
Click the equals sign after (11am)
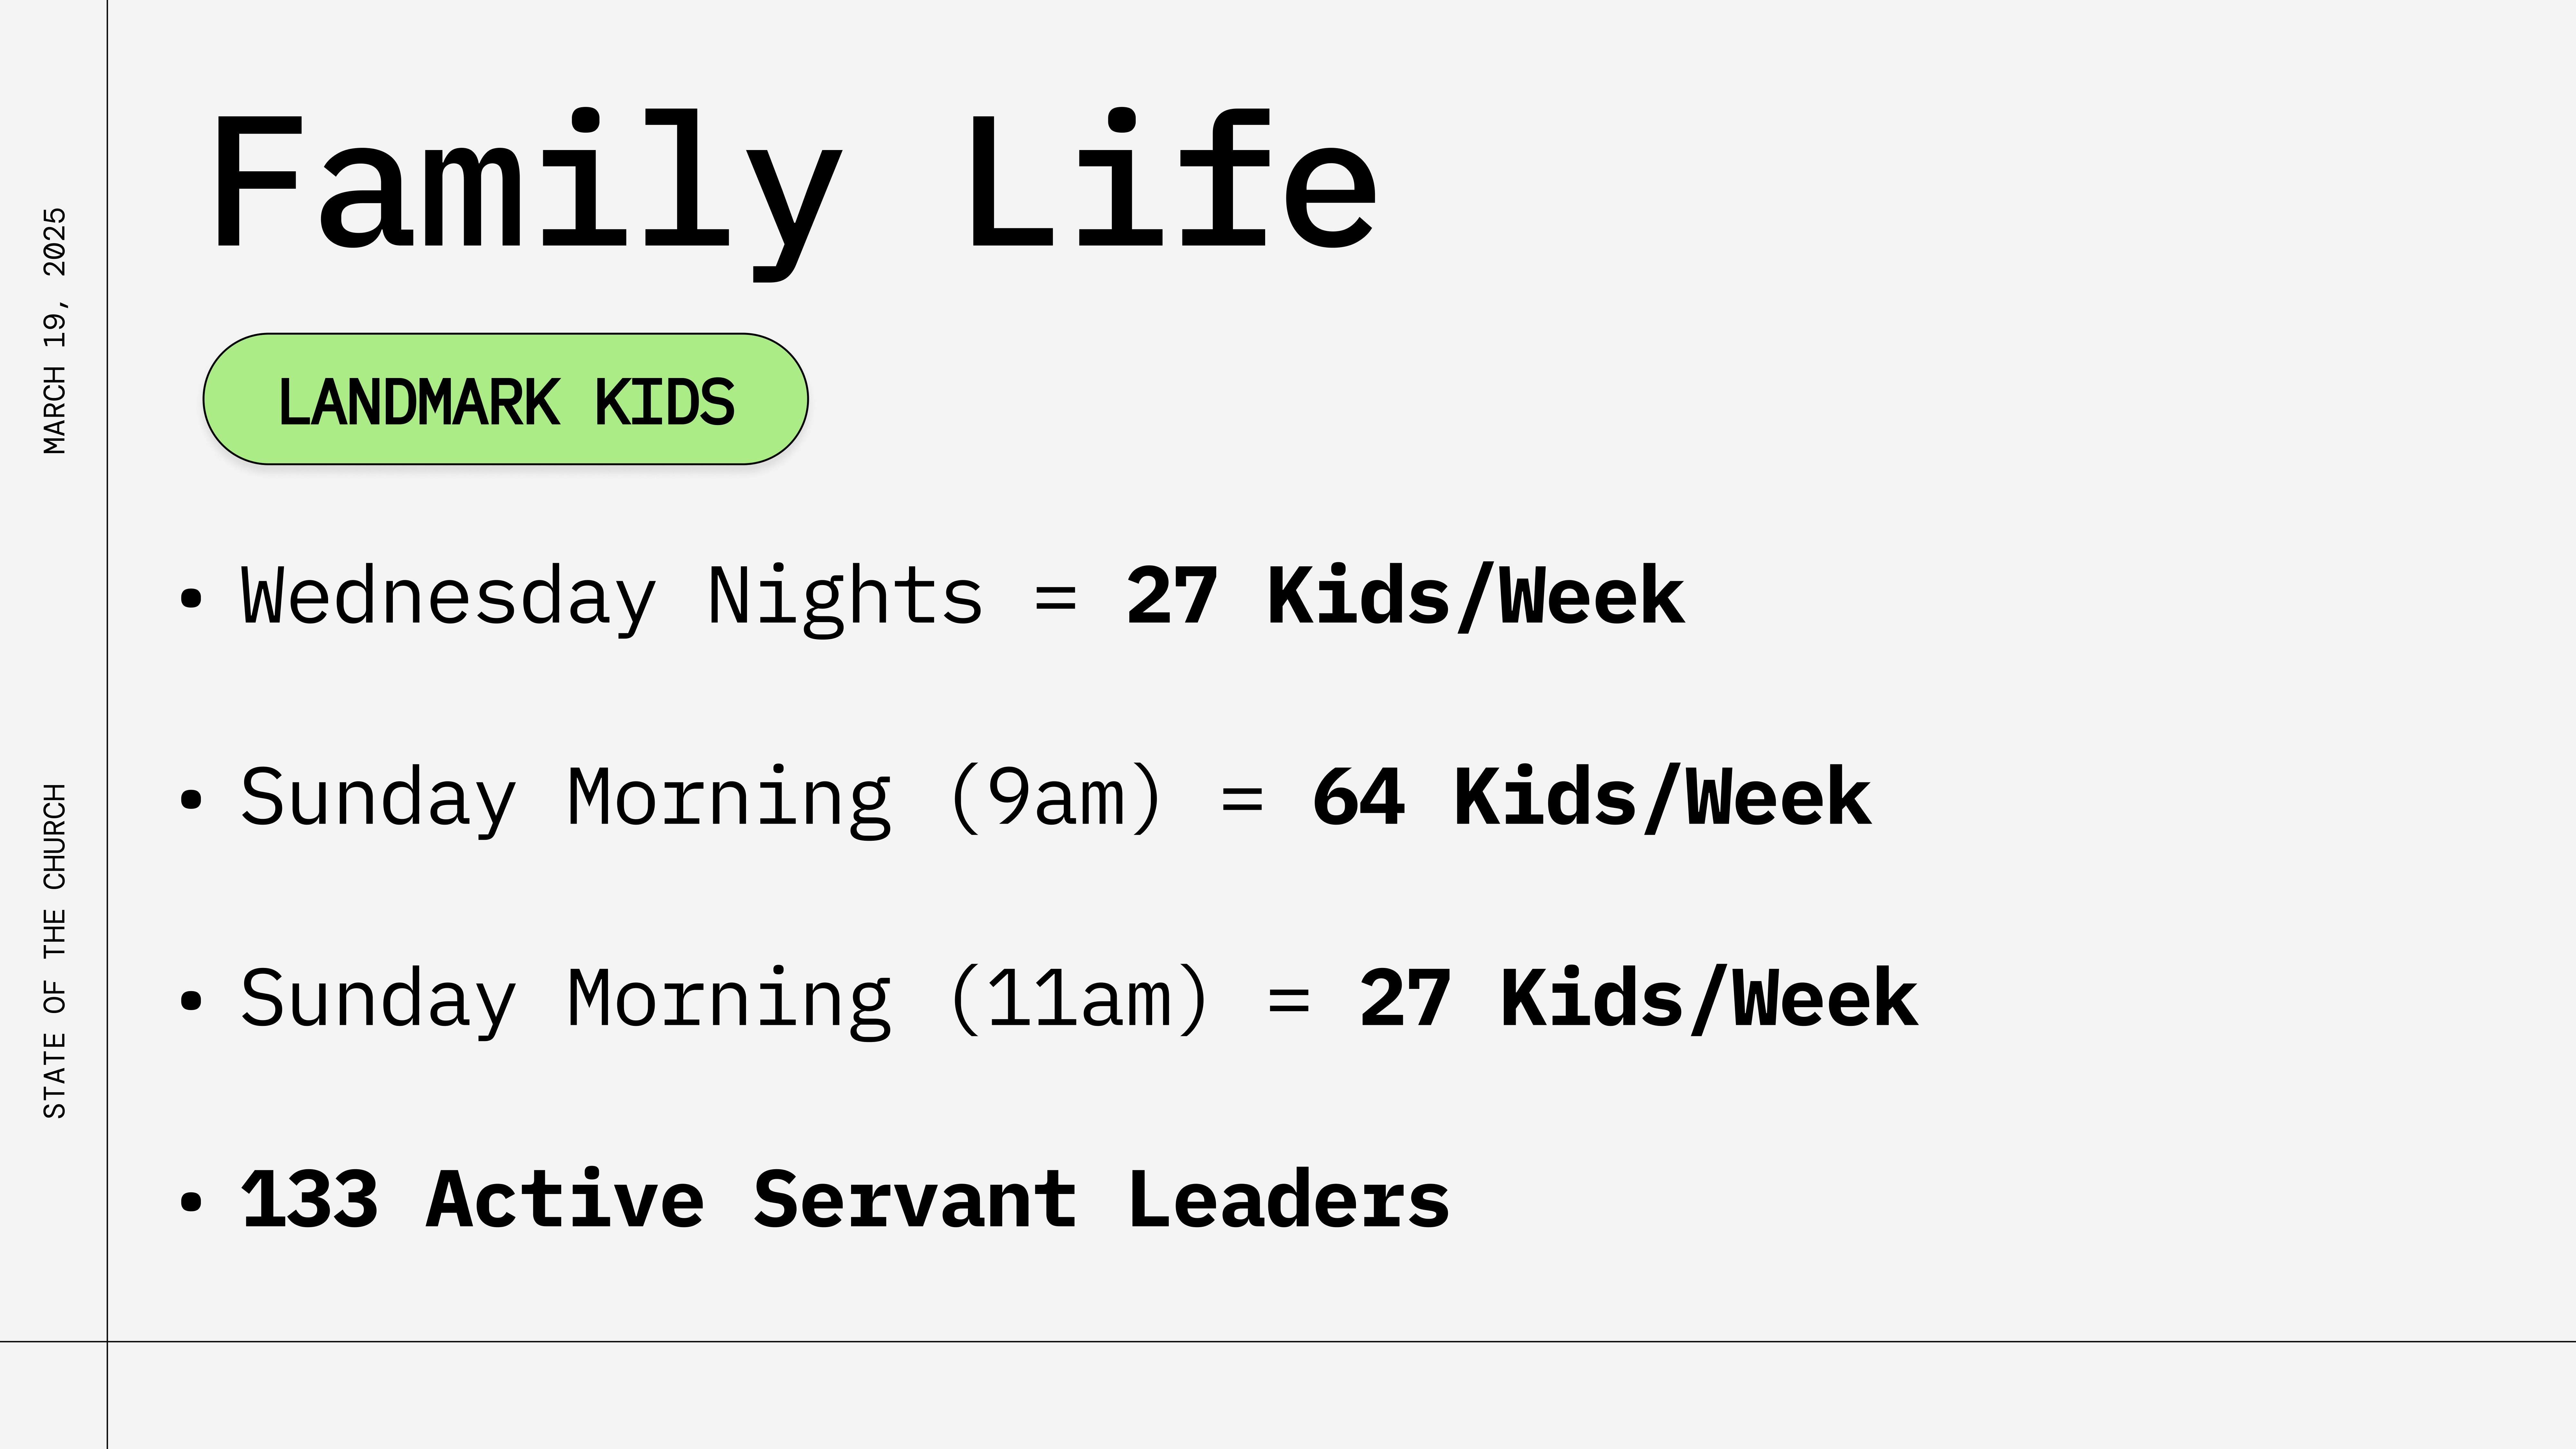[x=1289, y=1000]
